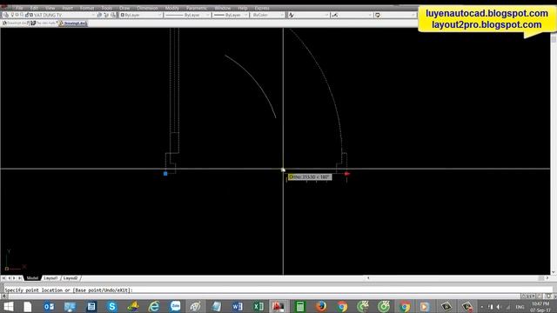This screenshot has width=557, height=313.
Task: Click the system tray clock
Action: tap(540, 307)
